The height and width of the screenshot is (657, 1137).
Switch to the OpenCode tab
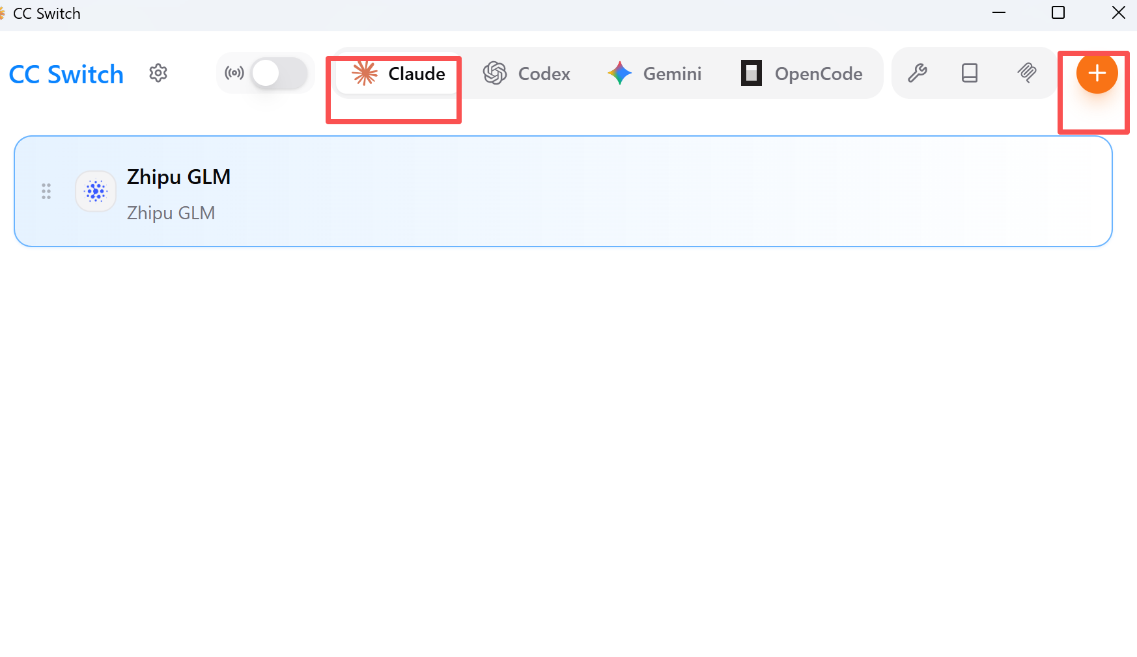click(x=802, y=74)
